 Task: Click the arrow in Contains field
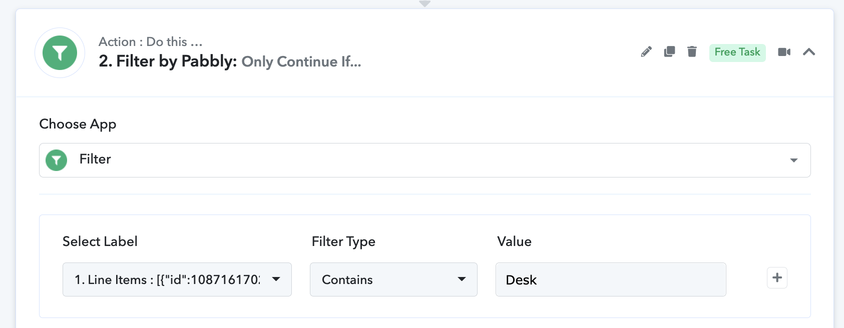[462, 279]
